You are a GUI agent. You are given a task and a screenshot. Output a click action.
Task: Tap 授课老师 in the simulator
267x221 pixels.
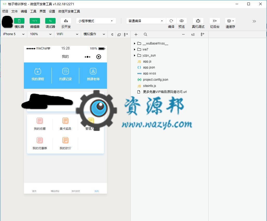93,74
